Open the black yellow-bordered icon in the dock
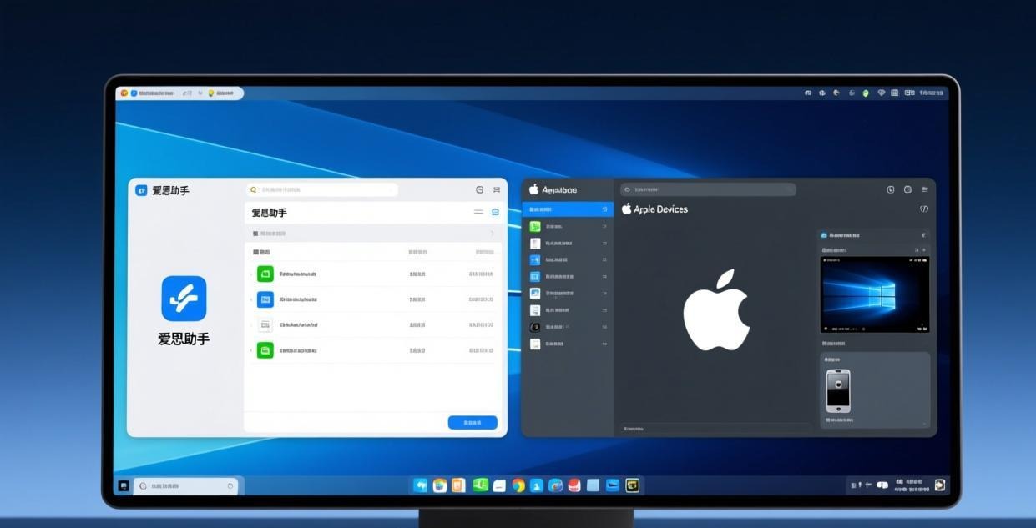The width and height of the screenshot is (1036, 528). (x=633, y=485)
